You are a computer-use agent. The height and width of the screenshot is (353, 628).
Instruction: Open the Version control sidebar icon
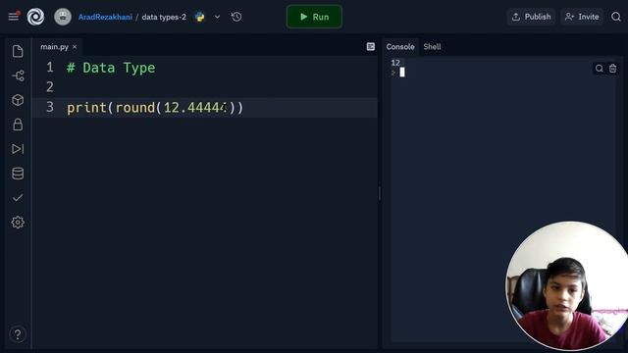(x=18, y=76)
